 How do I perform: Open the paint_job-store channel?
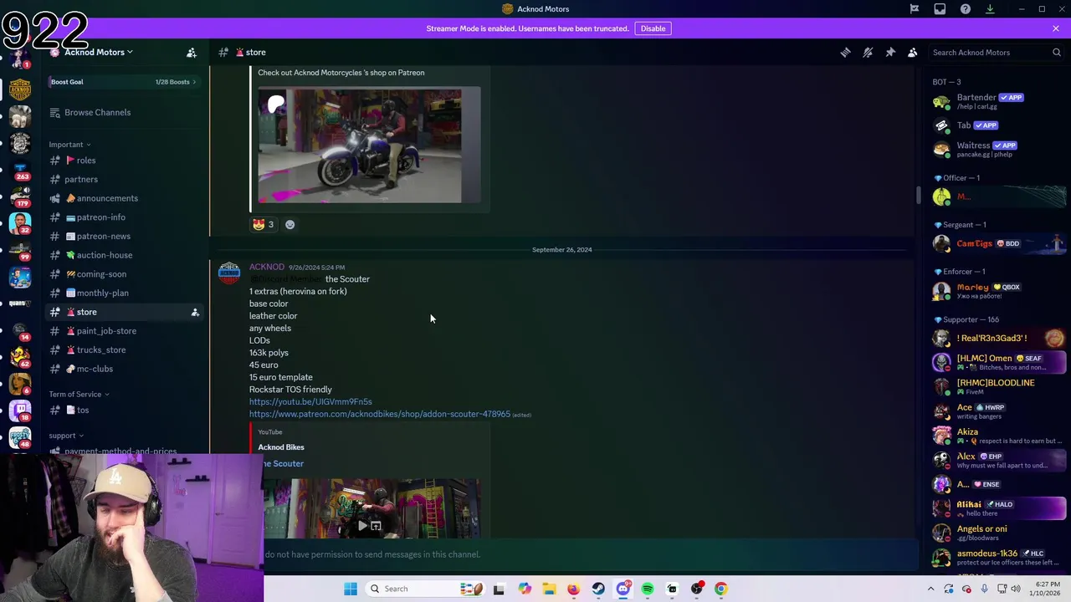click(x=123, y=331)
